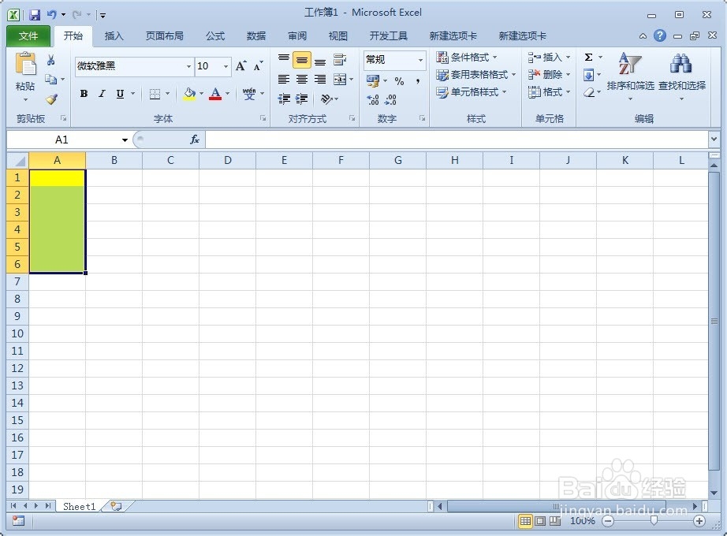The image size is (727, 536).
Task: Toggle right horizontal alignment
Action: click(320, 80)
